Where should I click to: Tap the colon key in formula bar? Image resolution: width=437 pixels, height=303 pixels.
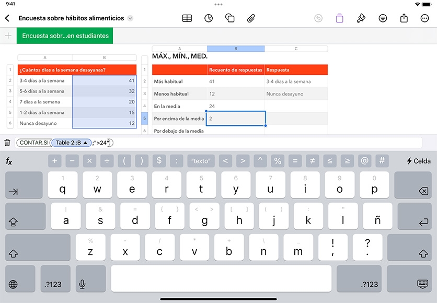(176, 161)
